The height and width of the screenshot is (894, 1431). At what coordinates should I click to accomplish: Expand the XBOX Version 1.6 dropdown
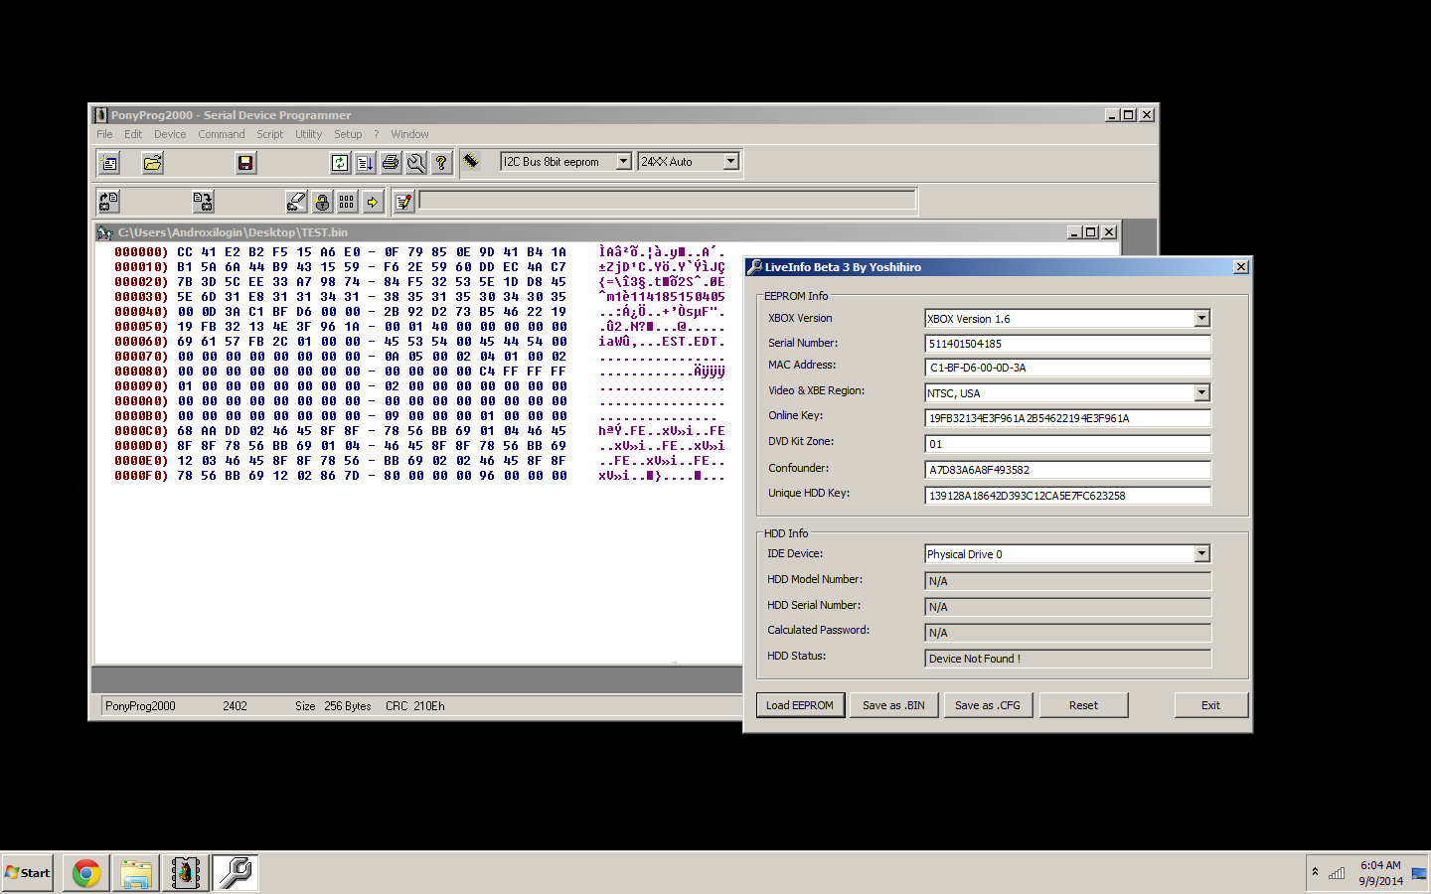(x=1201, y=318)
